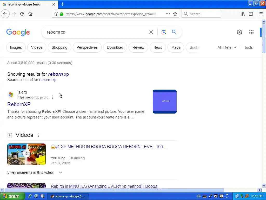This screenshot has height=200, width=266.
Task: Expand the All filters dropdown
Action: click(227, 47)
